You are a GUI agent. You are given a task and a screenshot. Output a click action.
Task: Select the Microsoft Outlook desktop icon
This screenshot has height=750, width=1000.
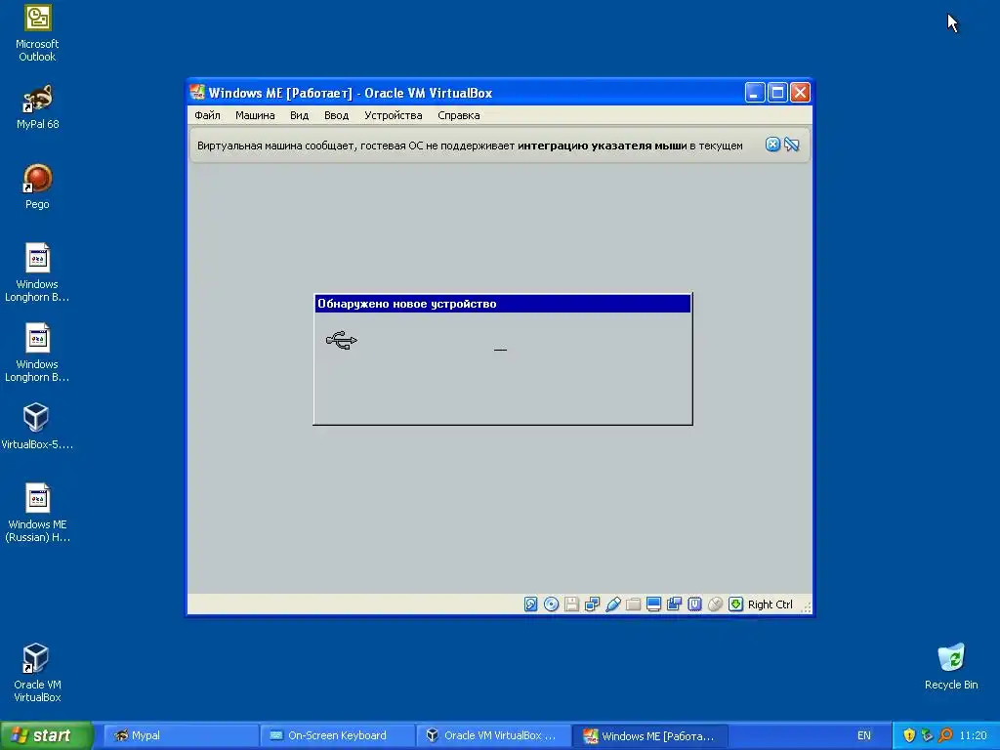click(x=37, y=33)
